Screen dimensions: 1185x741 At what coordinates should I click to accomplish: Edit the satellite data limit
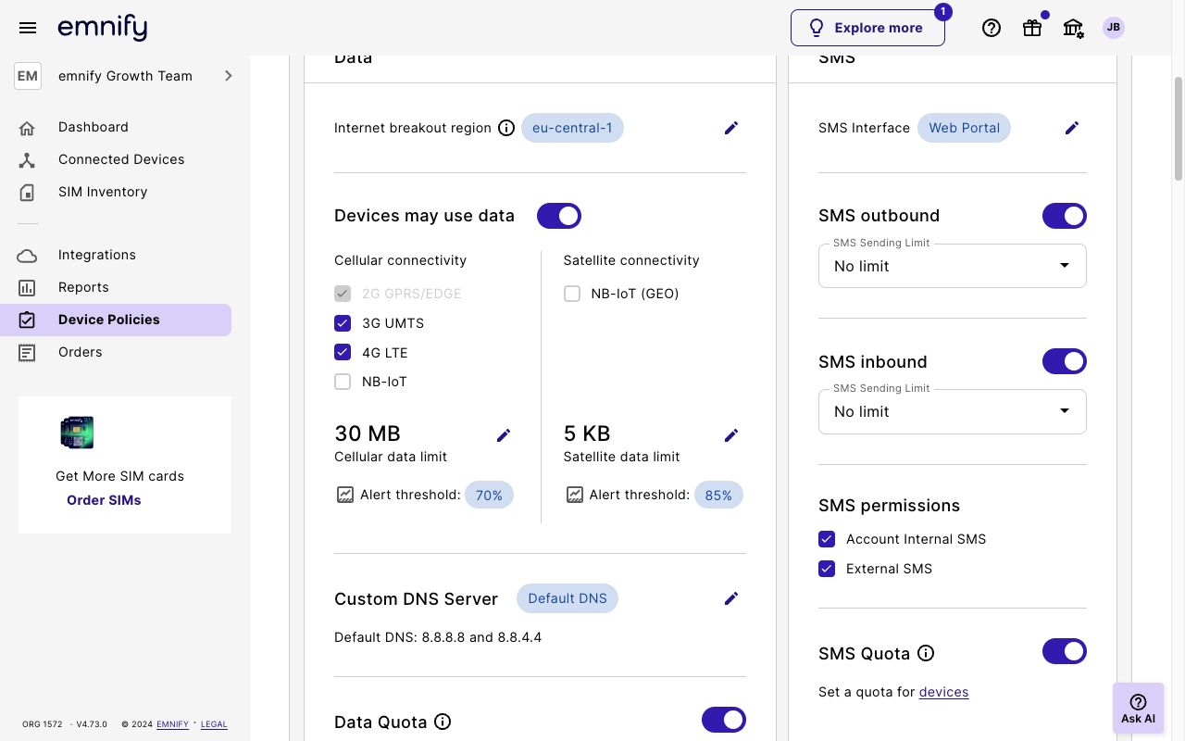[x=731, y=435]
